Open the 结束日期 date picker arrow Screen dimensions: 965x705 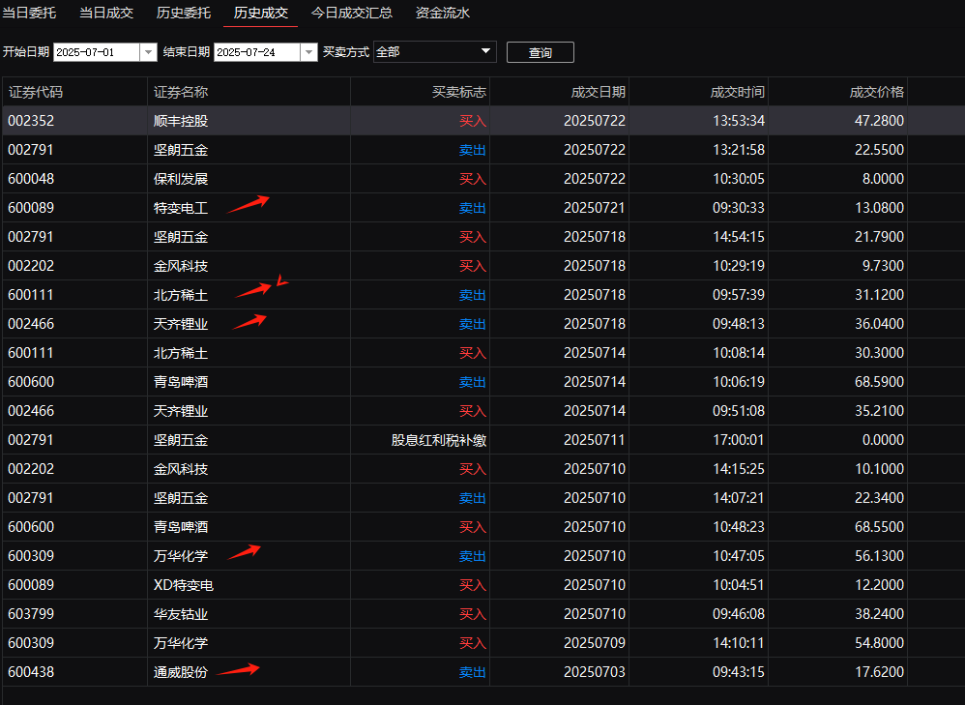point(309,52)
